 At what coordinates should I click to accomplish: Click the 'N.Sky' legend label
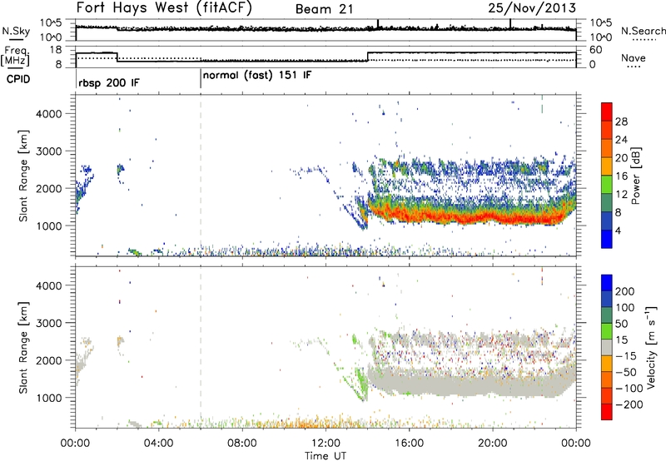click(x=16, y=31)
